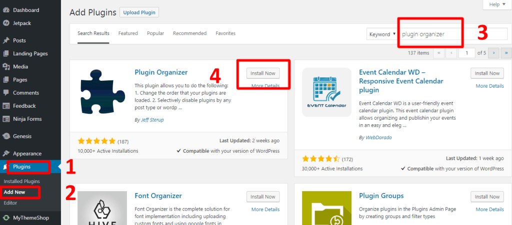Open More Details for Event Calendar WD
The image size is (512, 225).
click(x=489, y=86)
